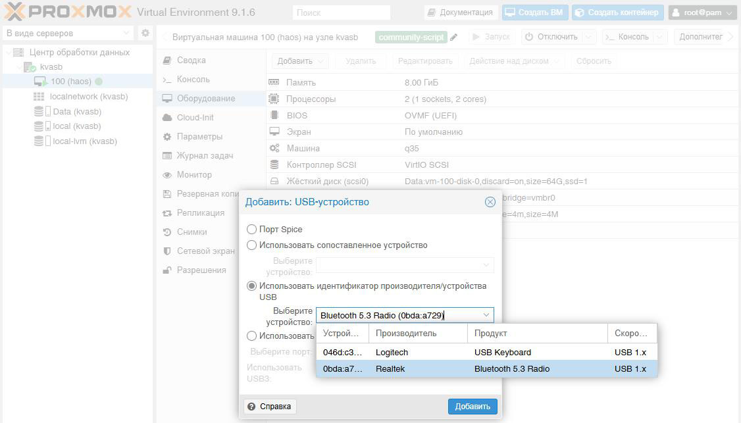Viewport: 741px width, 423px height.
Task: Click the Поиск search field
Action: tap(341, 12)
